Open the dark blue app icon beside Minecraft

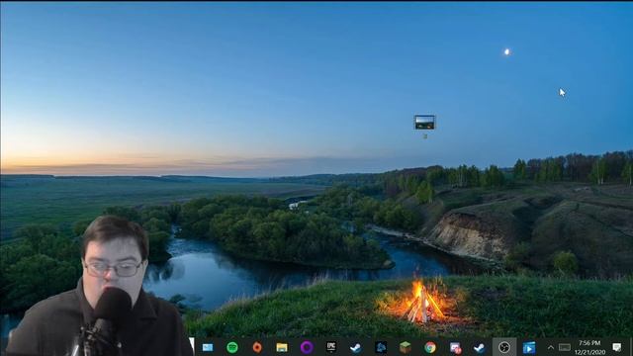tap(380, 347)
